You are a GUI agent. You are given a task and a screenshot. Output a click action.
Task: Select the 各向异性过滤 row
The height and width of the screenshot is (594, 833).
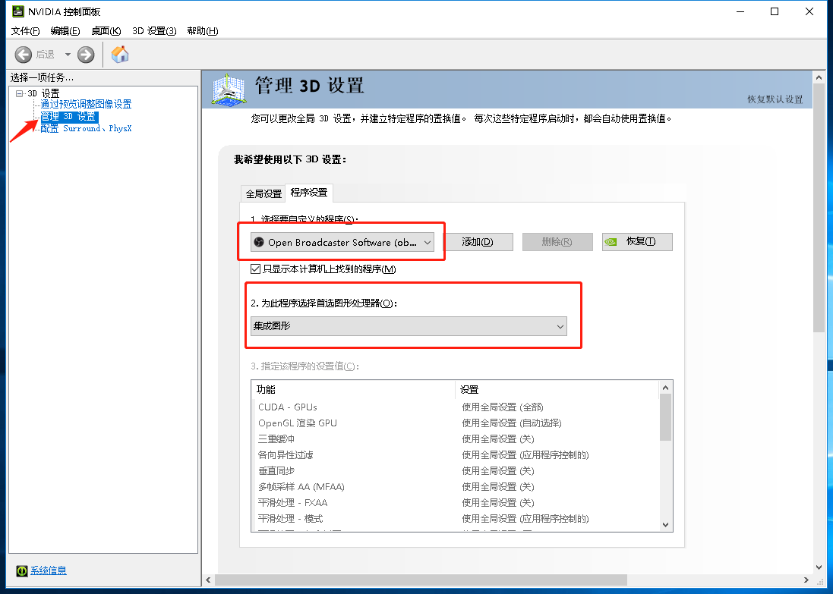(x=455, y=455)
